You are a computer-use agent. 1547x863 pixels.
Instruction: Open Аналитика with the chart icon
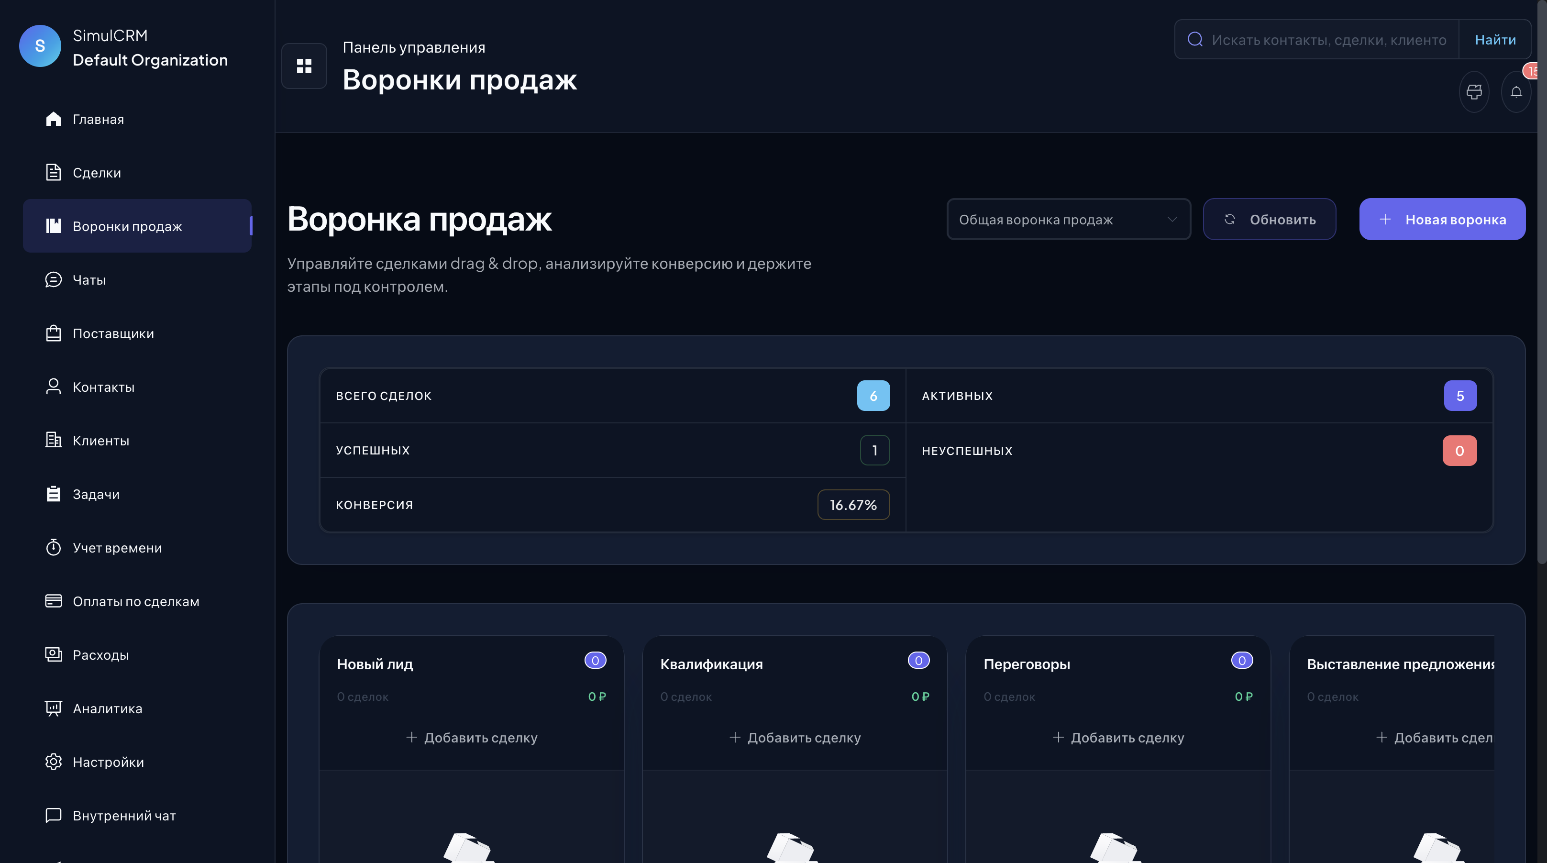tap(54, 708)
